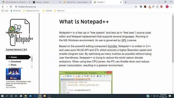Open File Explorer from the taskbar
Viewport: 174px width, 98px height.
pyautogui.click(x=26, y=96)
